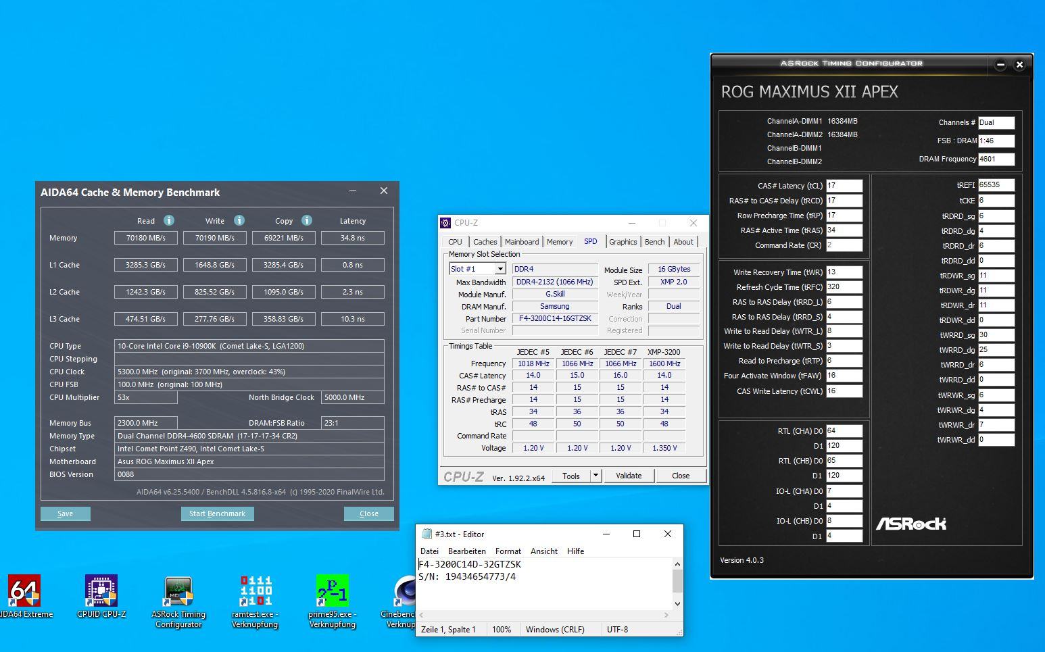Open the Mainboard tab in CPU-Z
The width and height of the screenshot is (1045, 652).
[522, 242]
